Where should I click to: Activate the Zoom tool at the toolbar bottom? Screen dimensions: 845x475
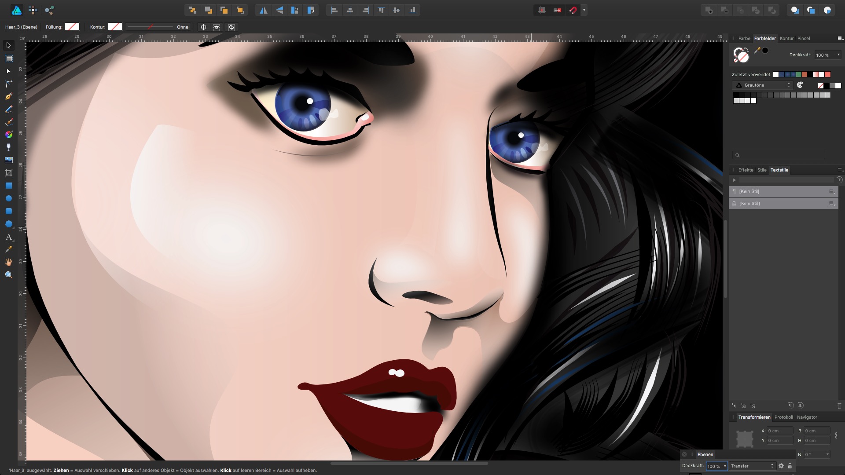8,274
